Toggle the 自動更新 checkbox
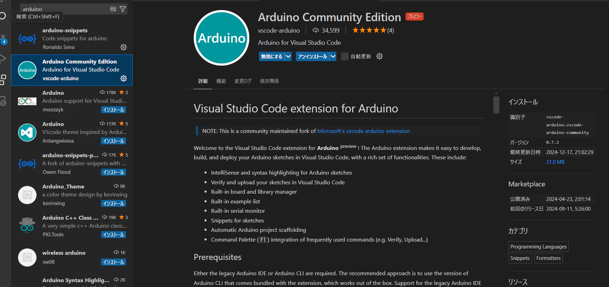Screen dimensions: 609x287 pos(344,56)
